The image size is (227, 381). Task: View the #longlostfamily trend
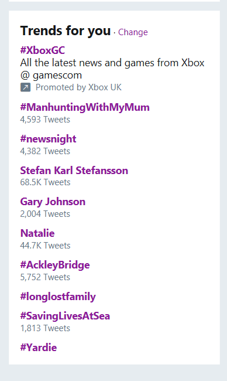(x=58, y=297)
